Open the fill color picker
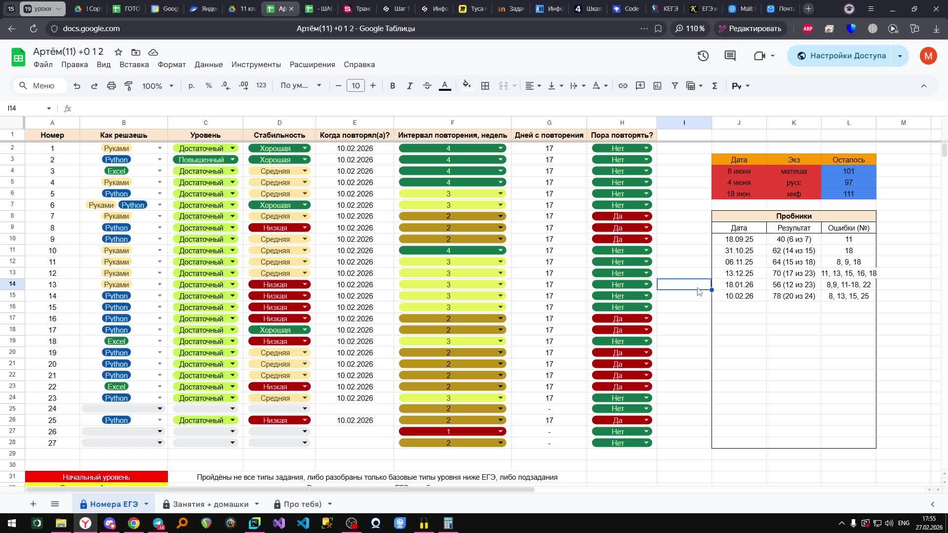The width and height of the screenshot is (948, 533). (467, 86)
